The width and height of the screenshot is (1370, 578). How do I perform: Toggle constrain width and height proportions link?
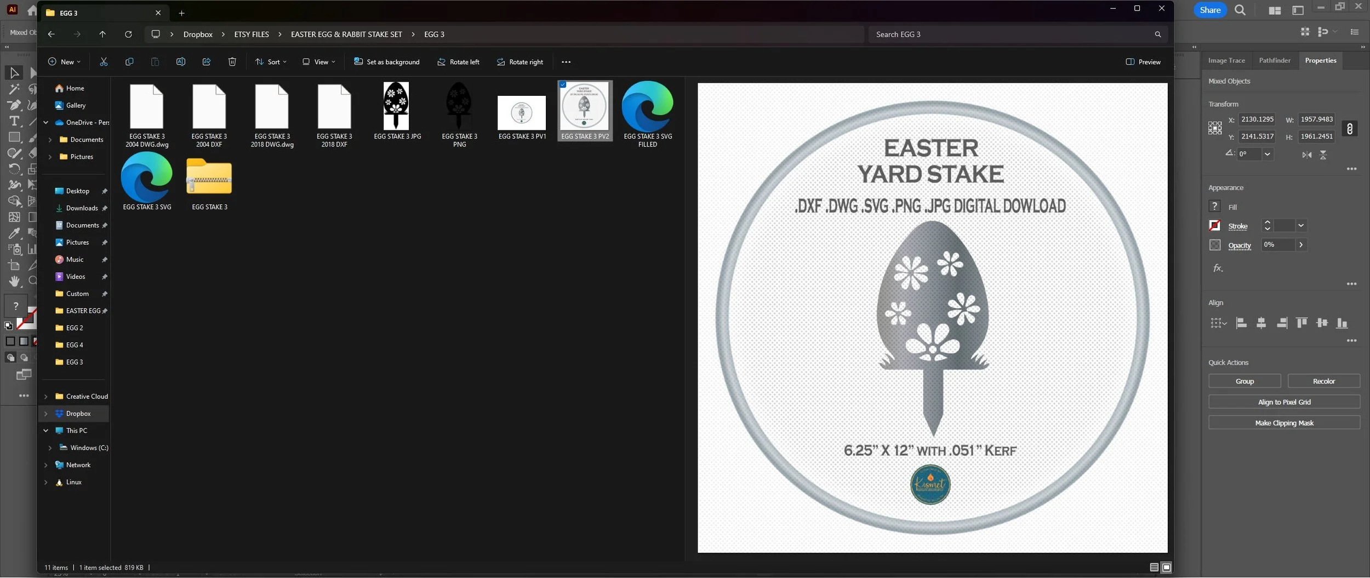(x=1350, y=129)
